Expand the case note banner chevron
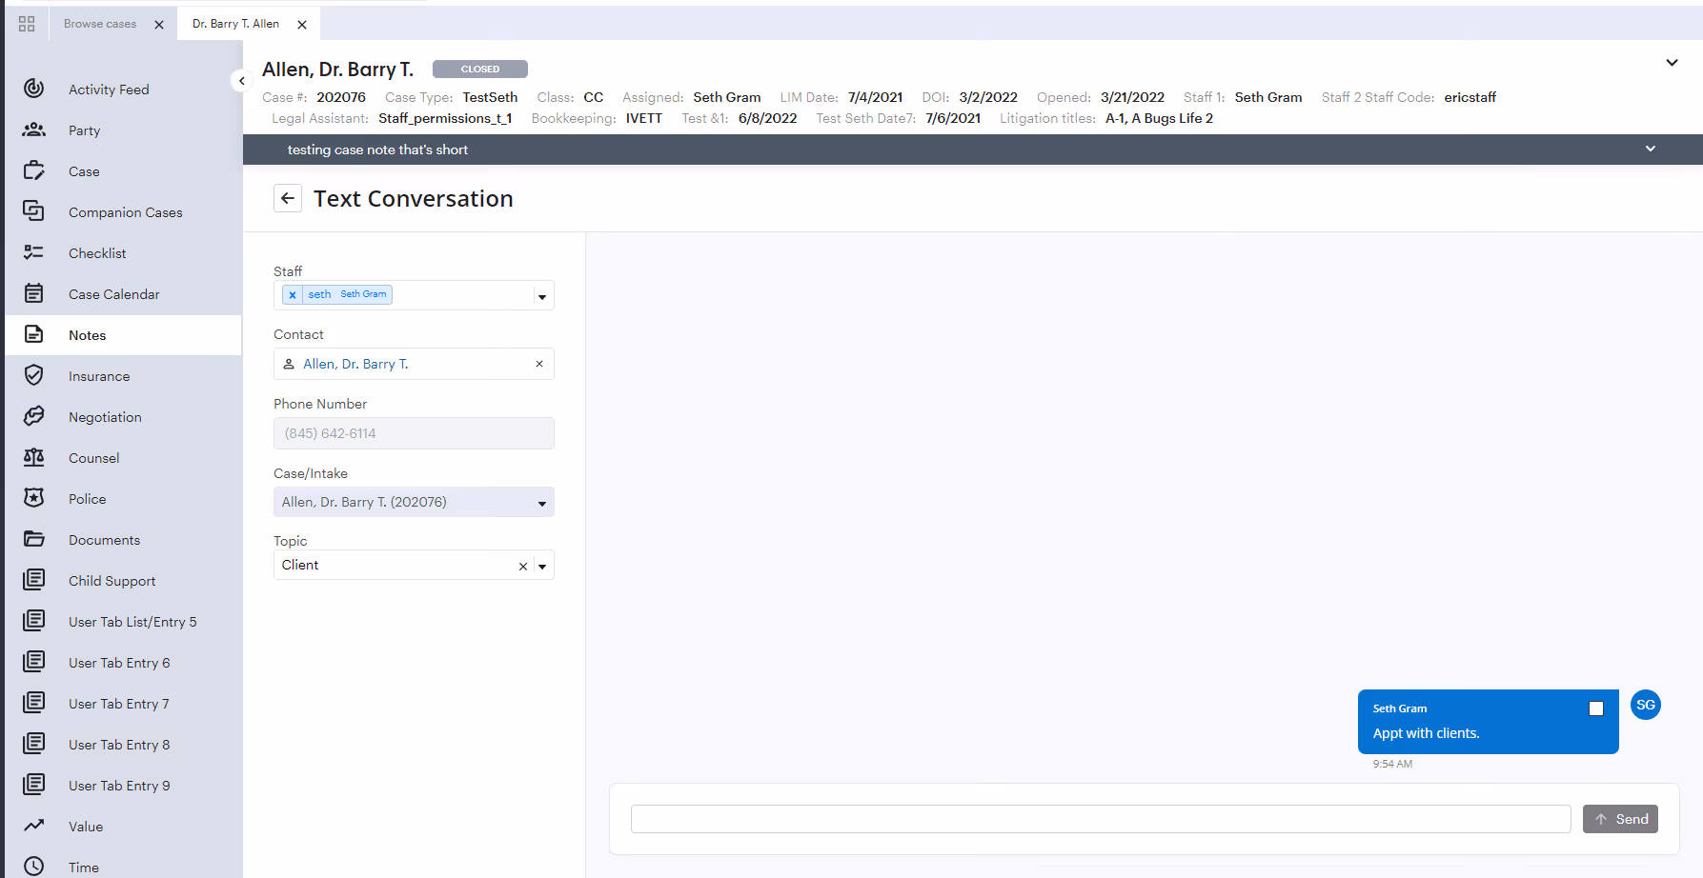The image size is (1703, 878). [x=1651, y=149]
